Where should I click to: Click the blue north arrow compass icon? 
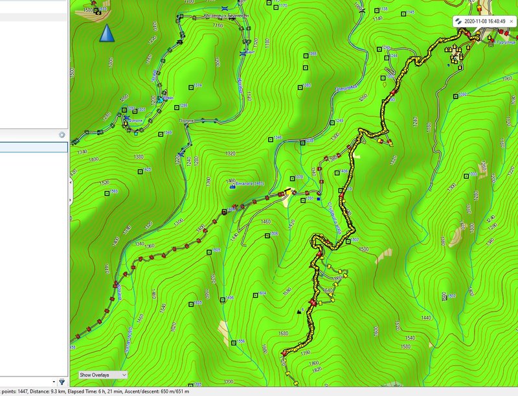pyautogui.click(x=106, y=33)
